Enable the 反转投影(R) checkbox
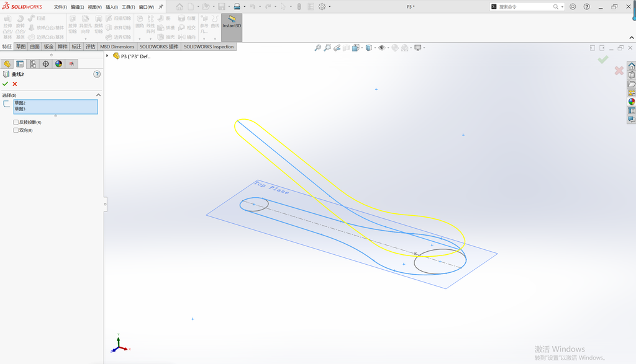This screenshot has width=636, height=364. pyautogui.click(x=16, y=122)
